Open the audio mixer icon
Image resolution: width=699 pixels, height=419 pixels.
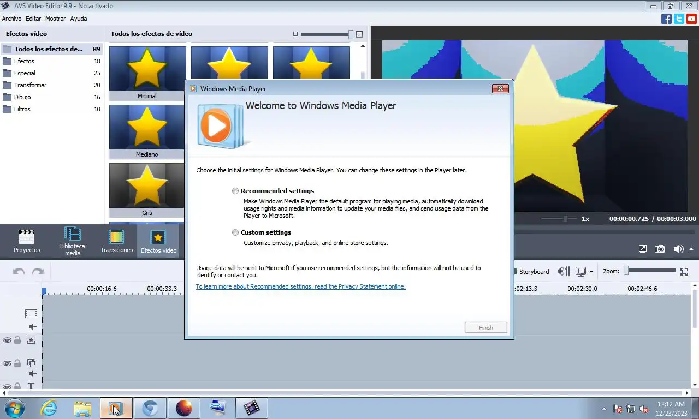564,271
